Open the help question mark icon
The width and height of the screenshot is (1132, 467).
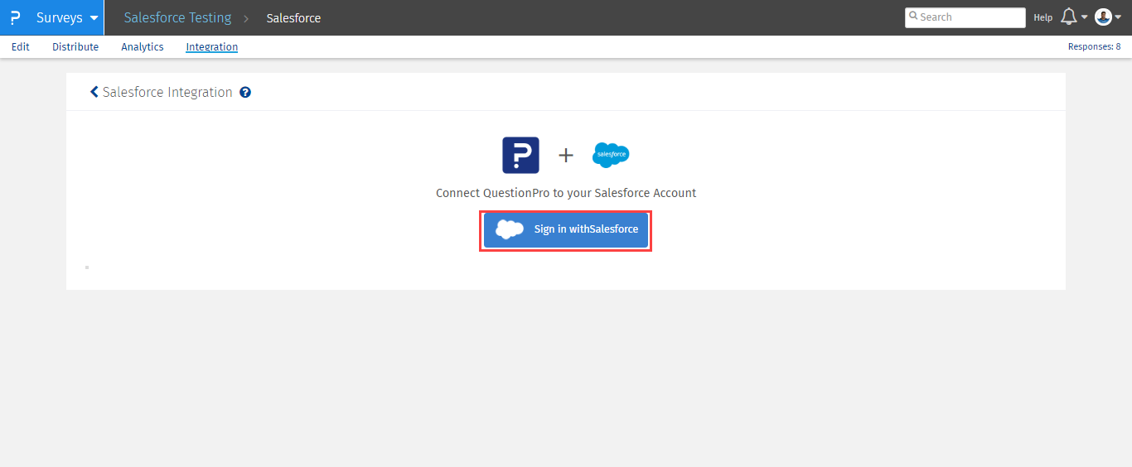click(x=245, y=92)
